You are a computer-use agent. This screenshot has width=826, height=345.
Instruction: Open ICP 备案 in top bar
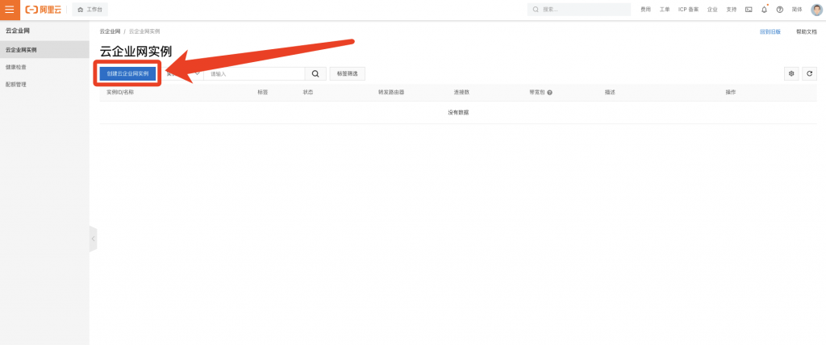689,10
